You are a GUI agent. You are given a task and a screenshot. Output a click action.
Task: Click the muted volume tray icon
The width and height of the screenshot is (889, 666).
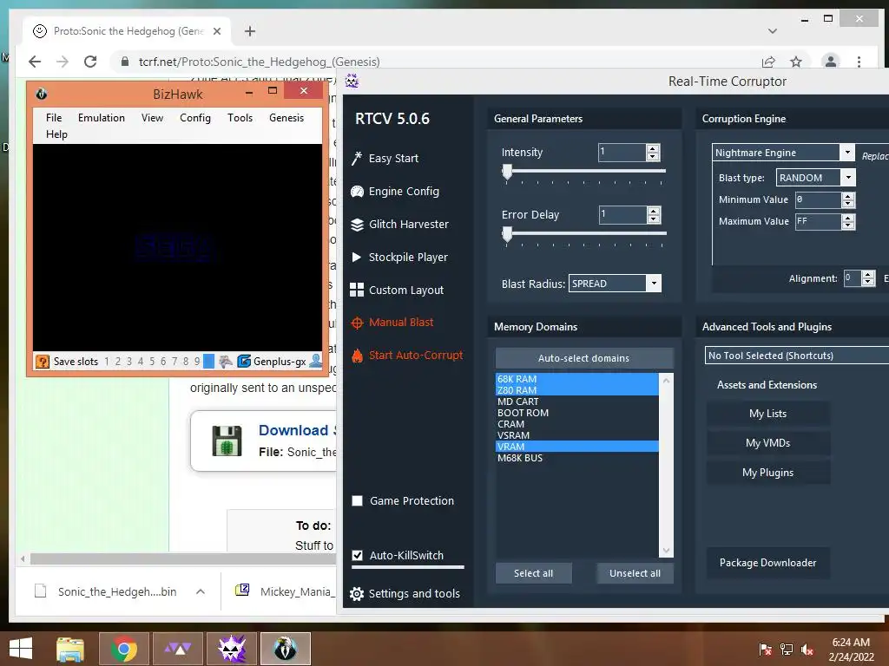coord(807,650)
